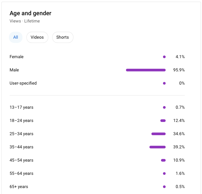Screen dimensions: 202x194
Task: Switch to the Shorts filter chip
Action: click(x=62, y=37)
